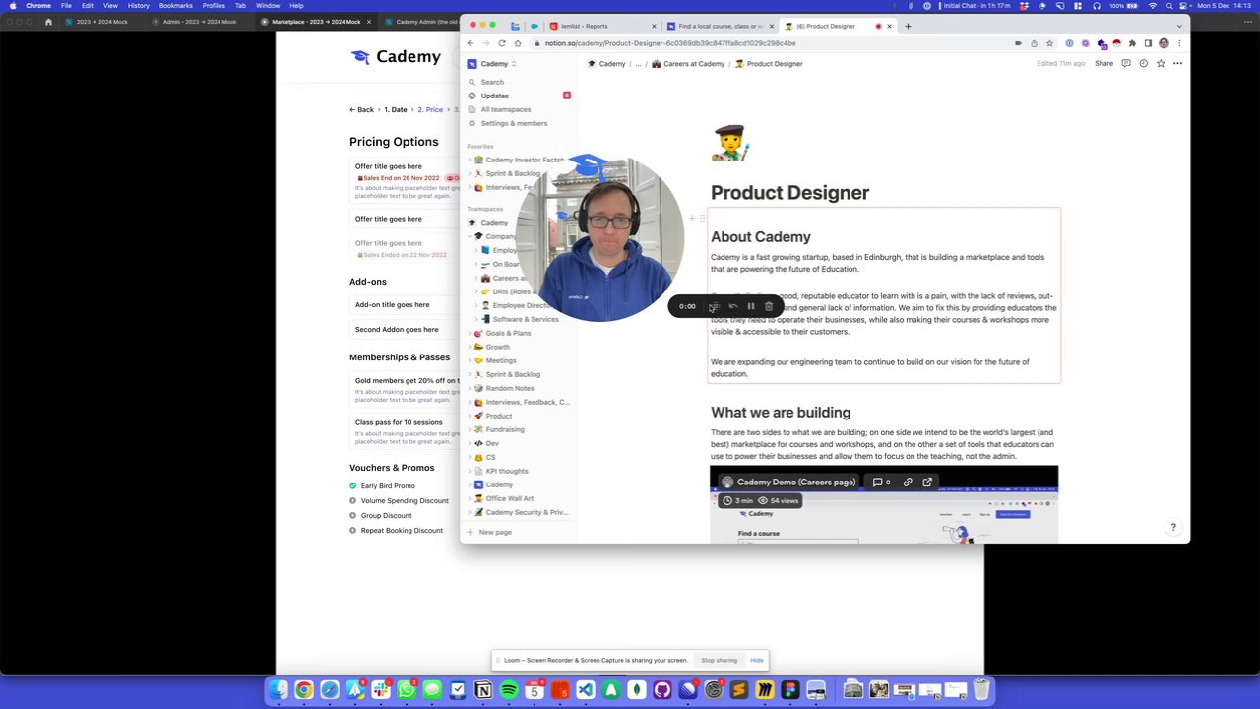Viewport: 1260px width, 709px height.
Task: Hide the Loom screen sharing notice
Action: (x=756, y=660)
